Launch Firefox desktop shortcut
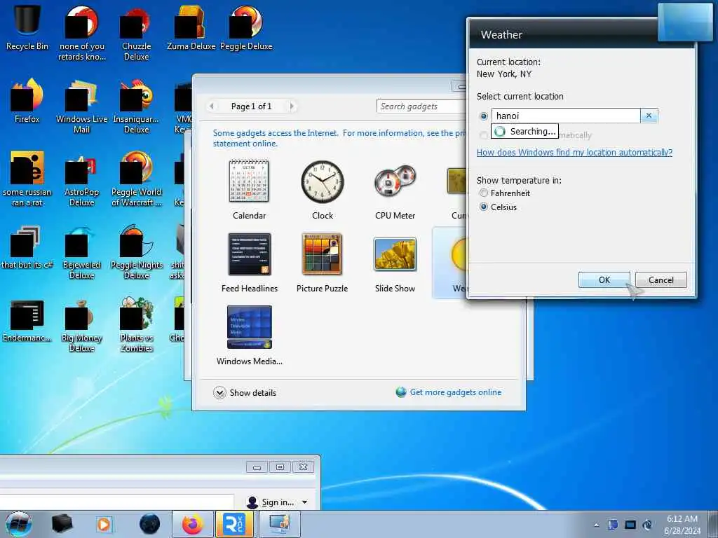 tap(27, 101)
